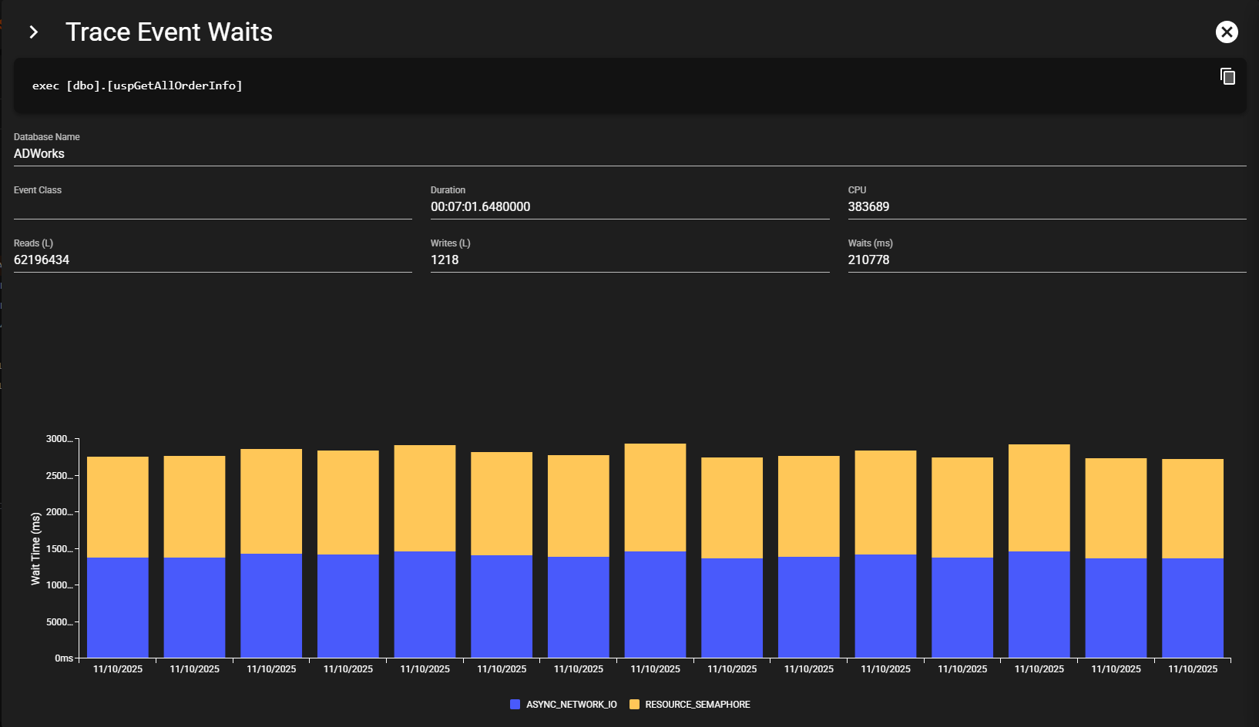This screenshot has width=1259, height=727.
Task: Close the Trace Event Waits panel
Action: click(1227, 32)
